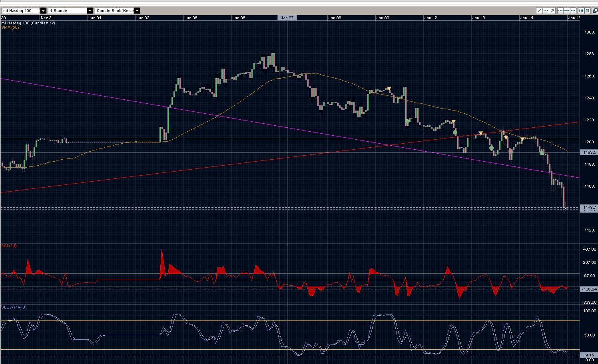Image resolution: width=598 pixels, height=364 pixels.
Task: Click the third dashed grid lines icon
Action: tap(573, 11)
